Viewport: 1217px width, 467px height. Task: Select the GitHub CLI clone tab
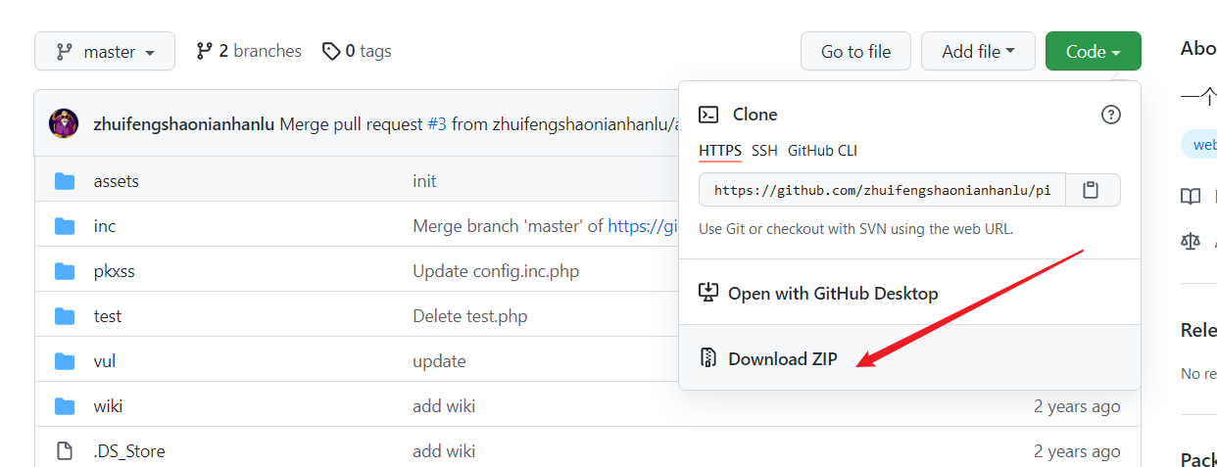[x=822, y=151]
